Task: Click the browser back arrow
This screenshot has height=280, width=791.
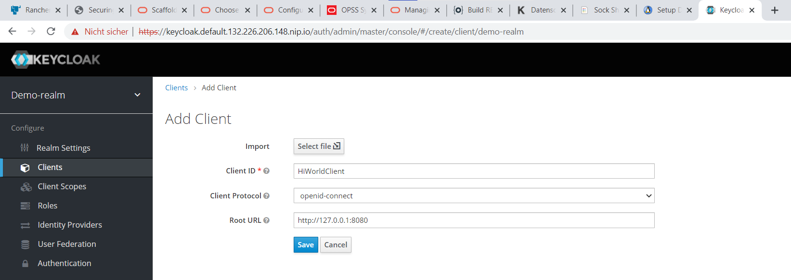Action: pos(13,31)
